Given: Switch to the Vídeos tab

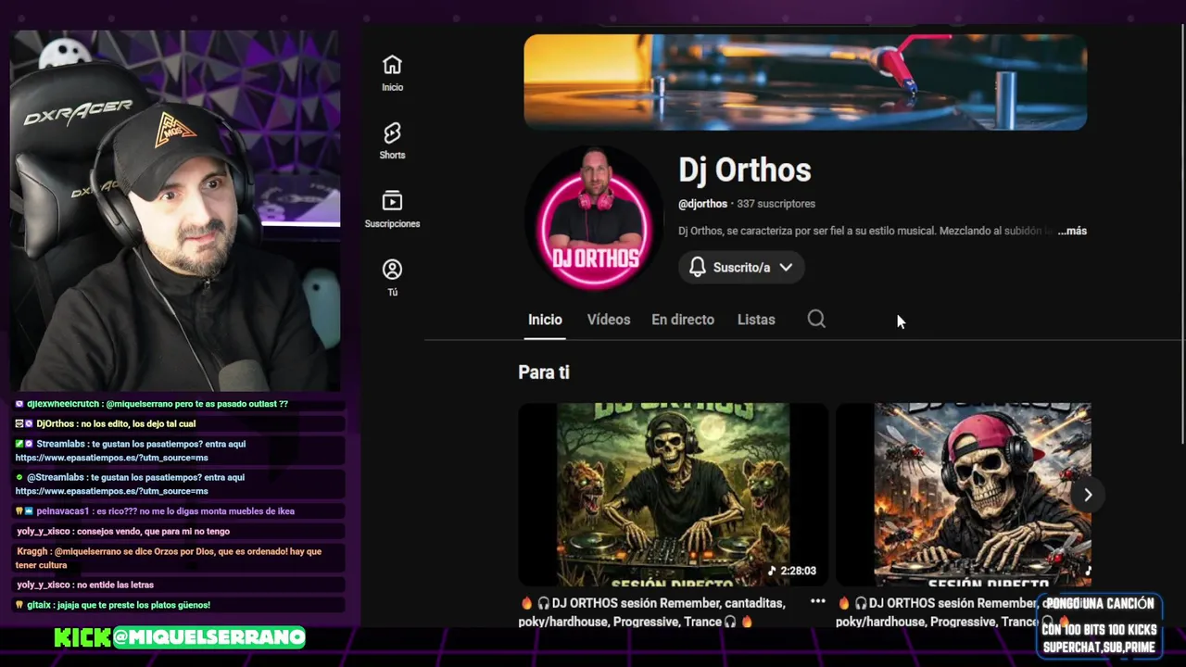Looking at the screenshot, I should (x=609, y=320).
